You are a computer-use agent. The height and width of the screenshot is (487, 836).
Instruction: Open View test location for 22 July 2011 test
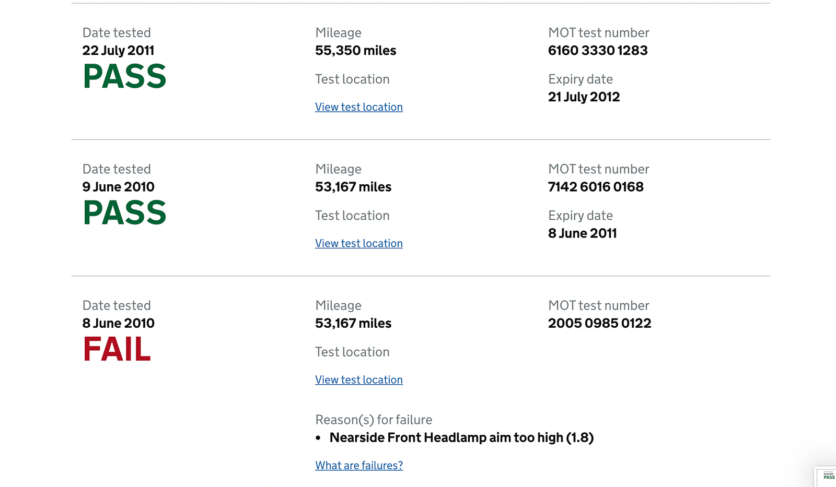pyautogui.click(x=359, y=107)
